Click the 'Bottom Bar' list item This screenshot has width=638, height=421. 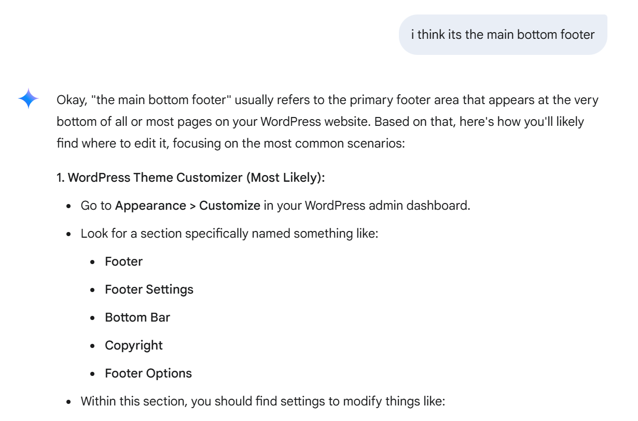[x=137, y=317]
